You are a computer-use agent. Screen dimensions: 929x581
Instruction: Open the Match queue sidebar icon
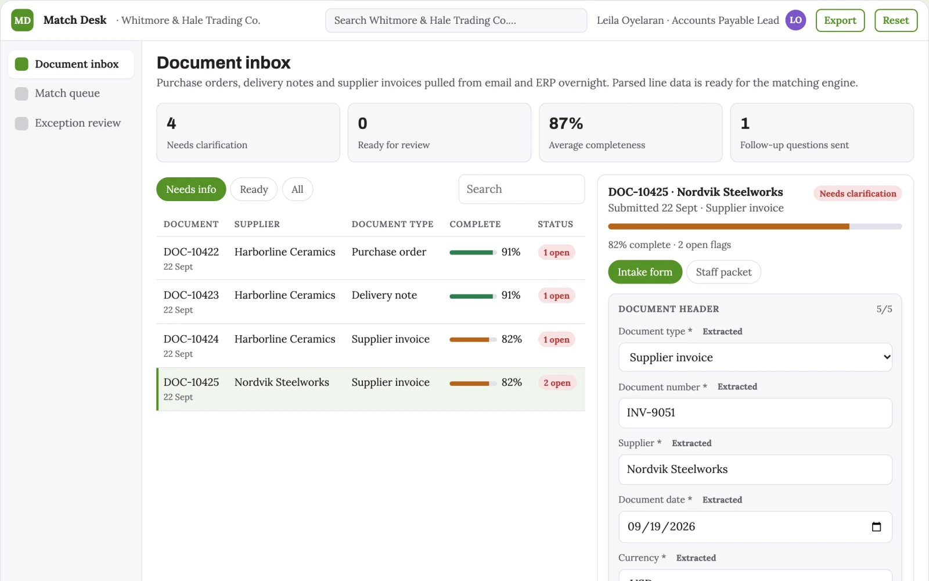[21, 94]
